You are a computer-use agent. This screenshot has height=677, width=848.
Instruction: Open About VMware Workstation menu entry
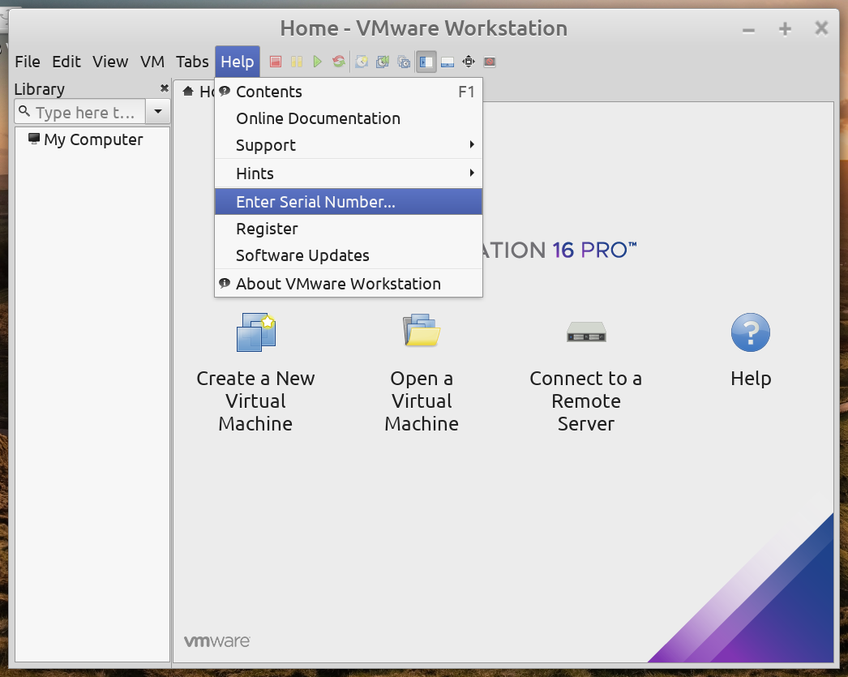point(349,284)
